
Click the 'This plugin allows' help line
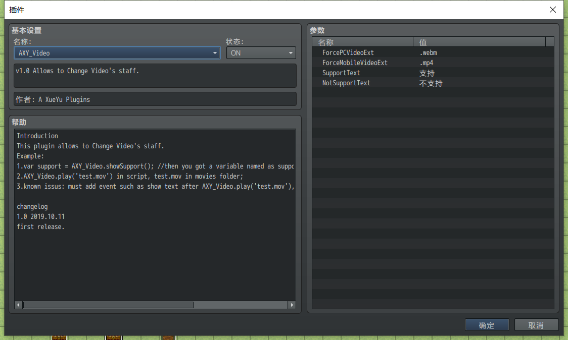(x=90, y=146)
